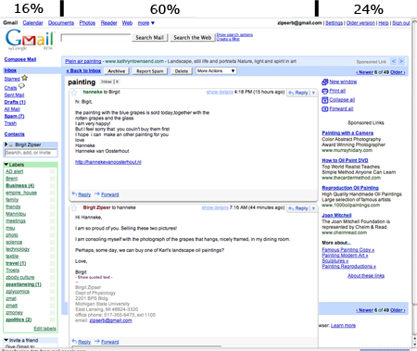
Task: Click the Older conversation link at top
Action: coord(398,72)
